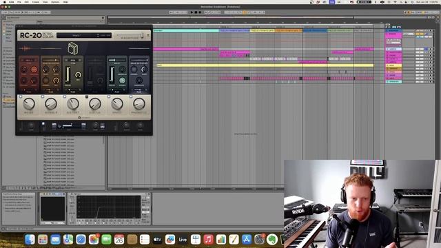
Task: Open the Apple menu
Action: [4, 2]
